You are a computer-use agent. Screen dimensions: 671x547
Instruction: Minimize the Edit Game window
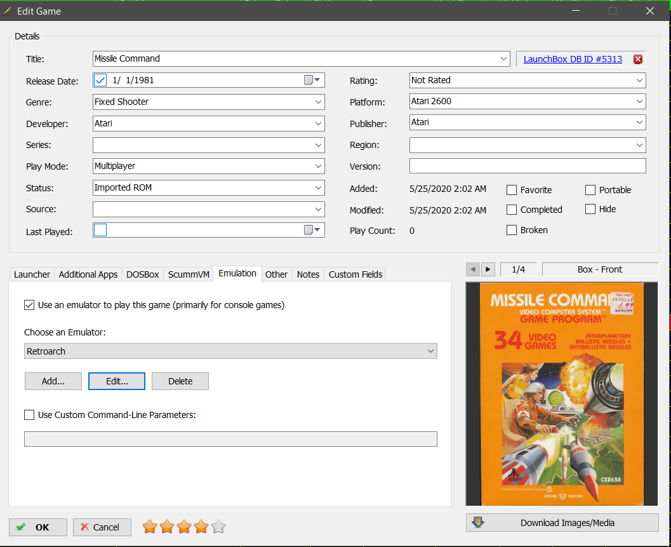(576, 11)
